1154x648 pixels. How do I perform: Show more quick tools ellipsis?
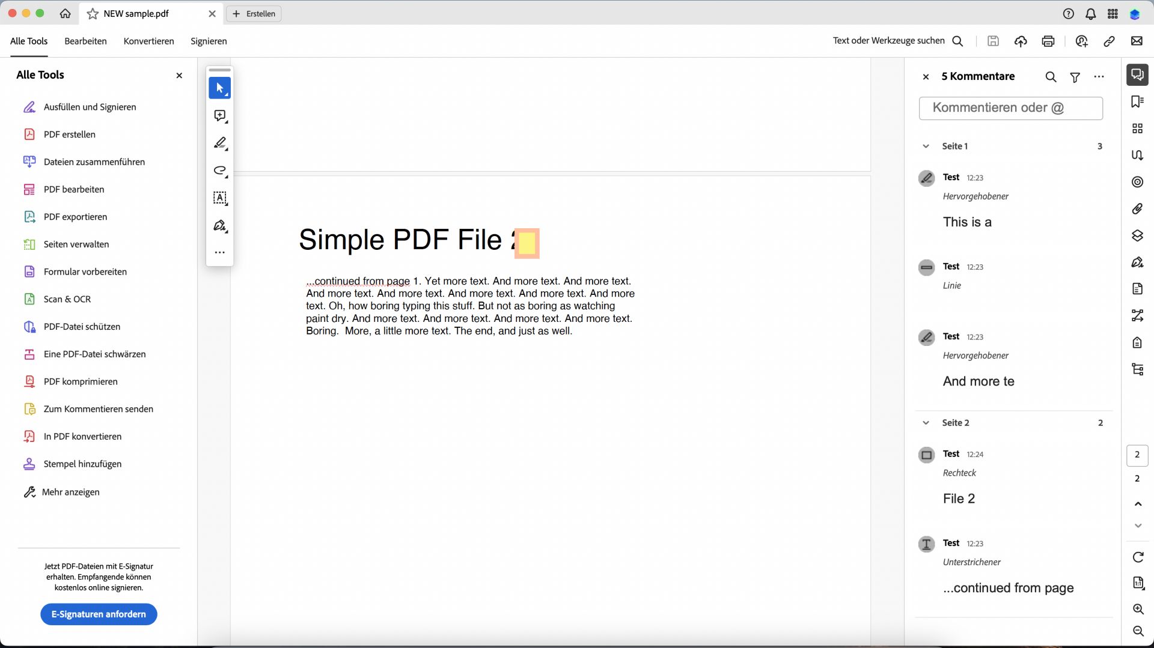(x=219, y=252)
